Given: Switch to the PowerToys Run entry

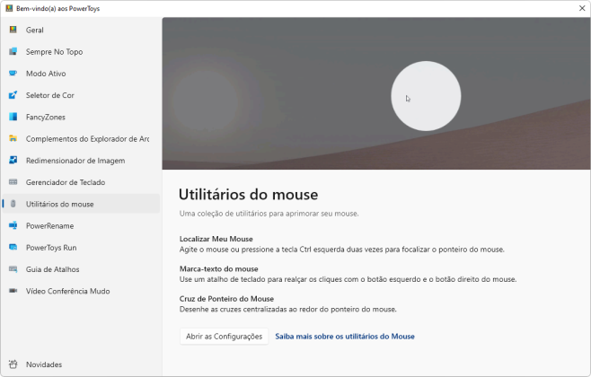Looking at the screenshot, I should pyautogui.click(x=81, y=248).
